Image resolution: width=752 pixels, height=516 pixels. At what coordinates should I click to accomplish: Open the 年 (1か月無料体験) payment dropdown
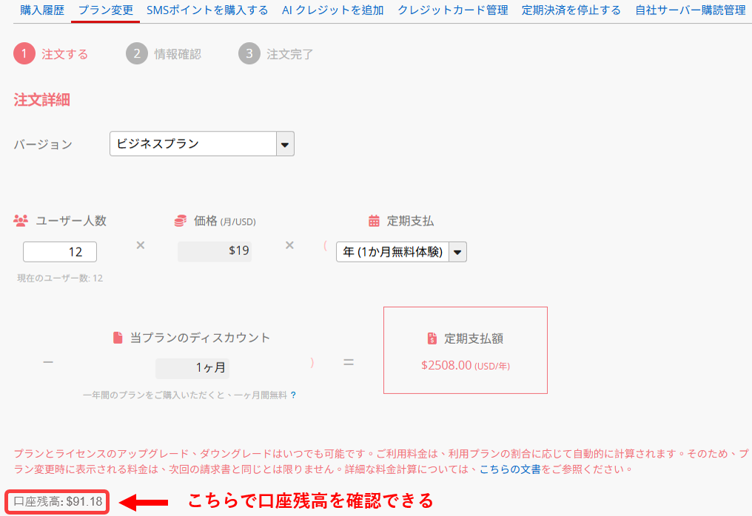[458, 252]
